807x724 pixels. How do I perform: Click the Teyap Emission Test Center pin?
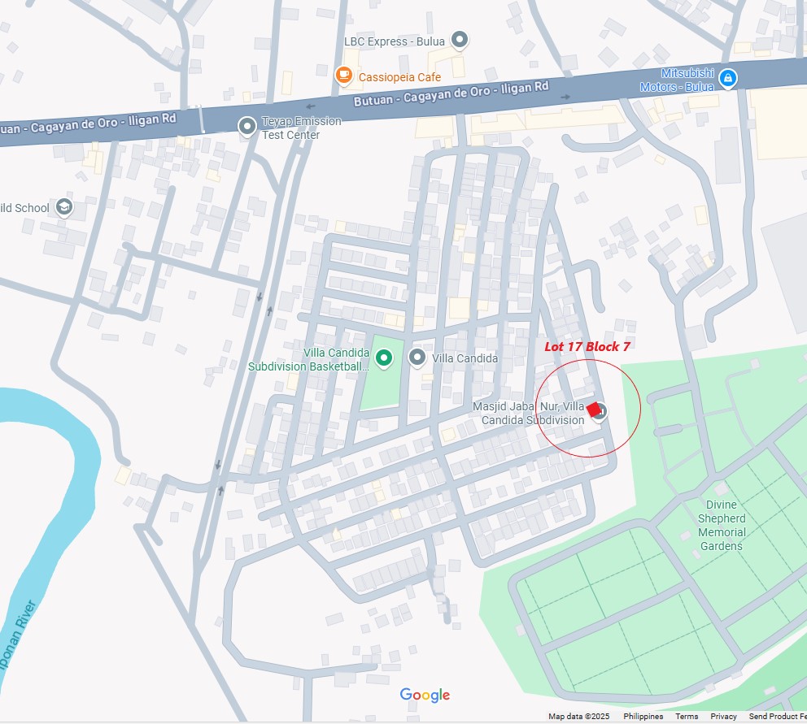coord(247,127)
